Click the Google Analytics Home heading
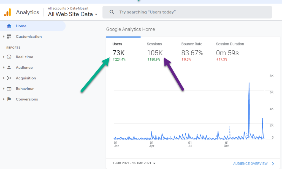 click(131, 29)
